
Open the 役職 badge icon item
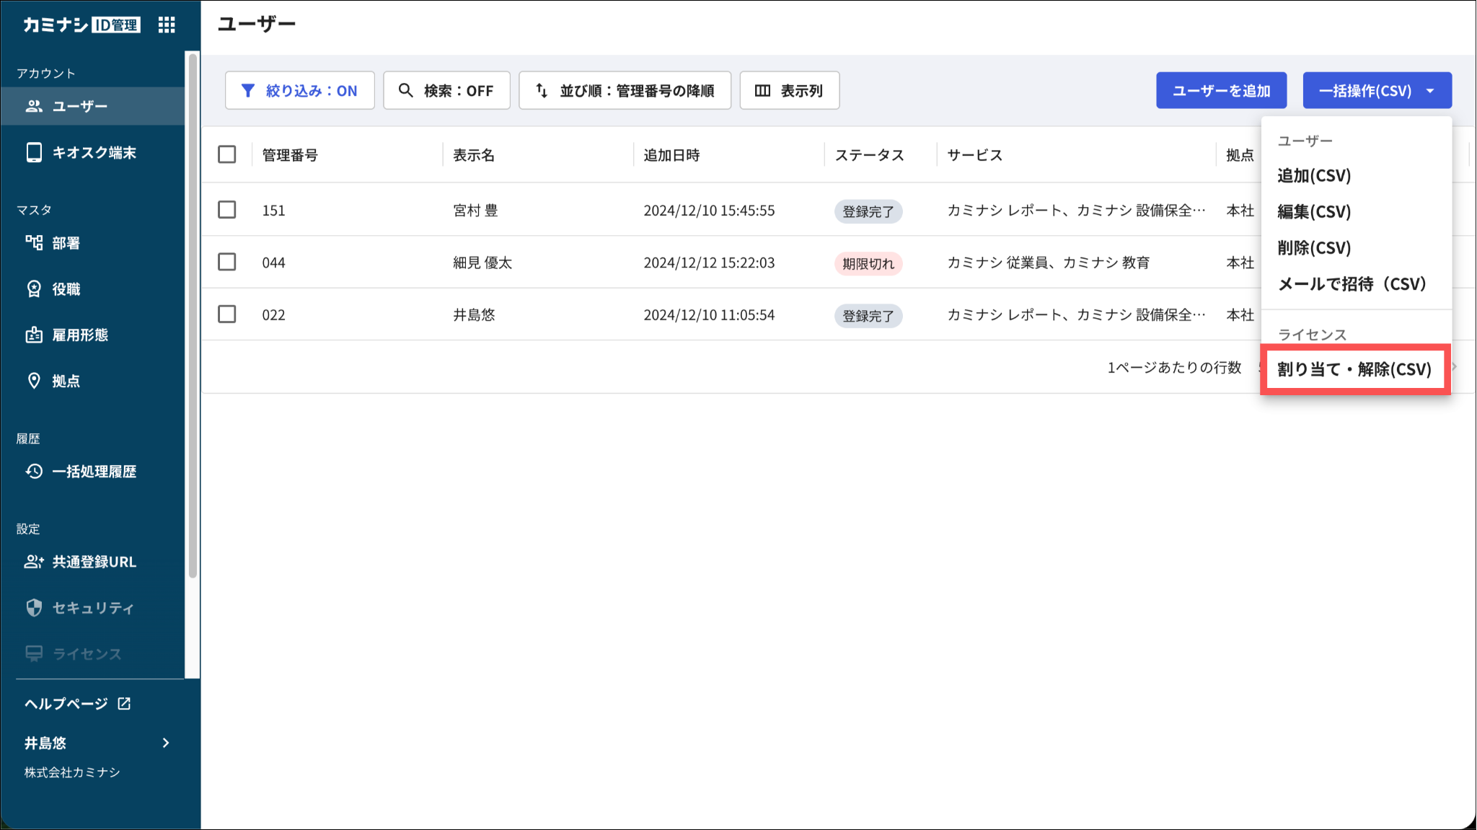34,289
